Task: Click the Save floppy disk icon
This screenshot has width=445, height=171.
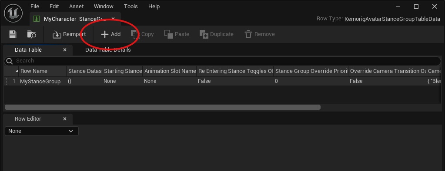Action: click(x=13, y=34)
